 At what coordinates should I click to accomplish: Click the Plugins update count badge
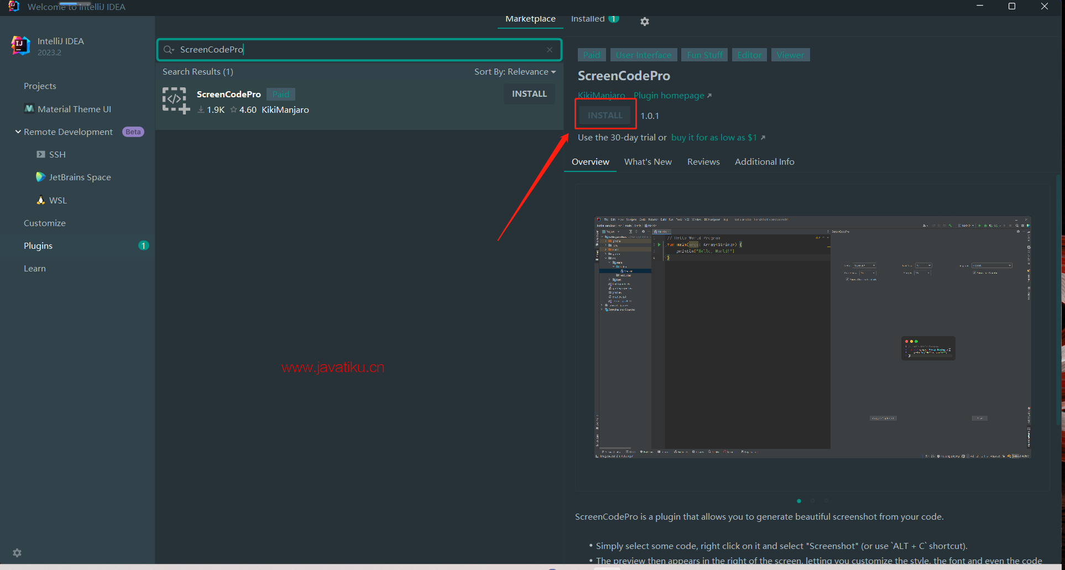coord(144,245)
